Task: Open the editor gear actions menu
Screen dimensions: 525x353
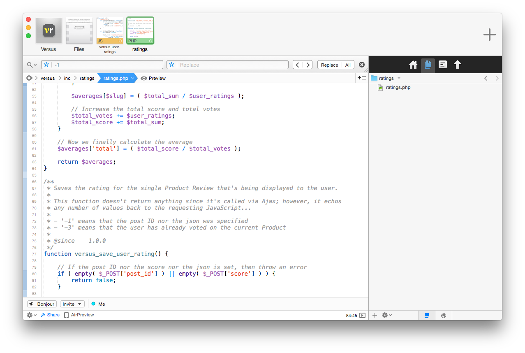Action: (32, 315)
